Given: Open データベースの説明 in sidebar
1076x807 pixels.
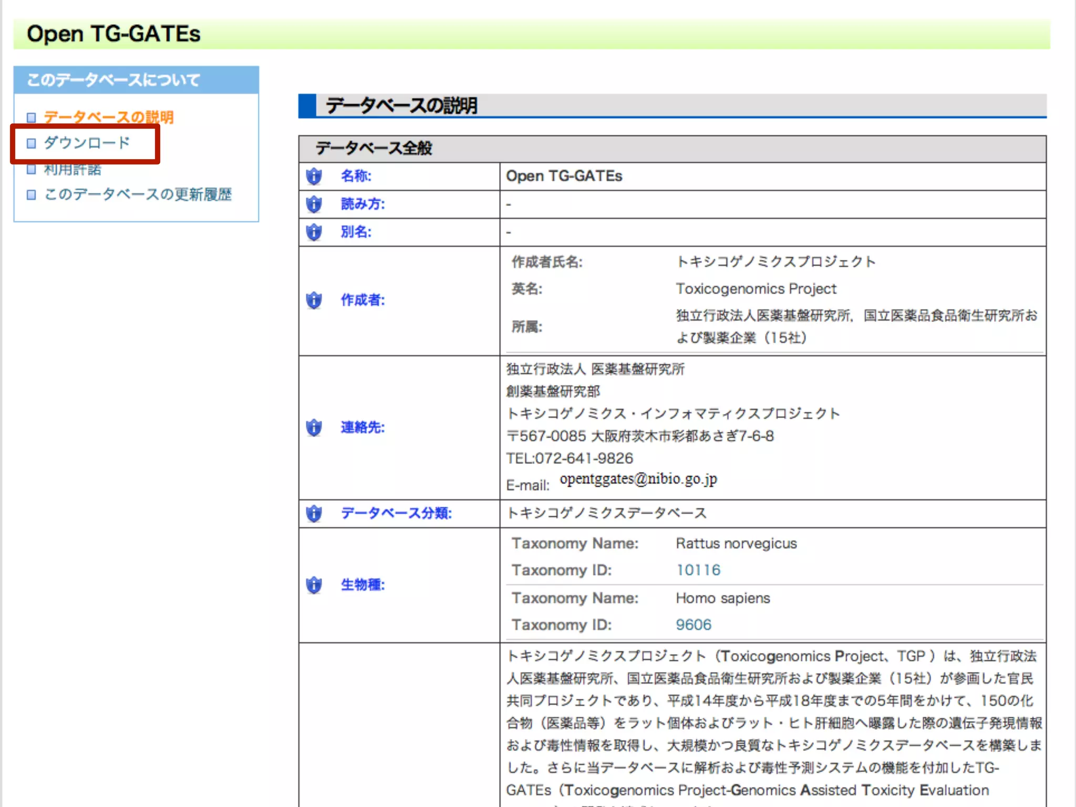Looking at the screenshot, I should [108, 117].
